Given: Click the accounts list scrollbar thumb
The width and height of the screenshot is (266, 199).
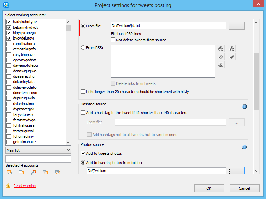Looking at the screenshot, I should (x=68, y=28).
